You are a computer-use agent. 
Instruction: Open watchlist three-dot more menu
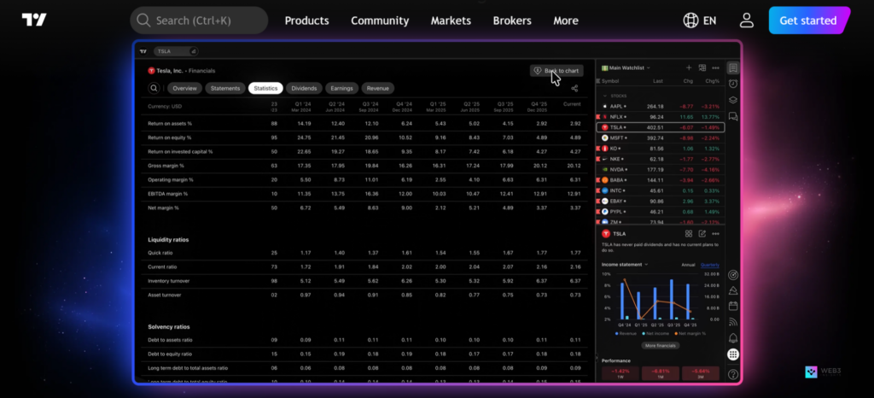716,68
